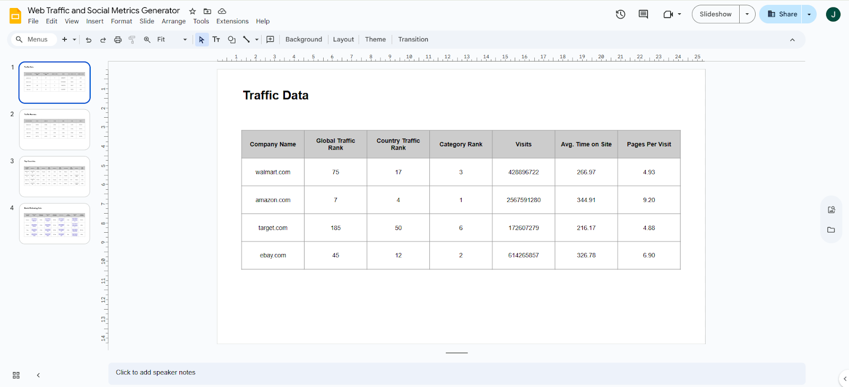The height and width of the screenshot is (387, 849).
Task: Open the Extensions menu
Action: (232, 21)
